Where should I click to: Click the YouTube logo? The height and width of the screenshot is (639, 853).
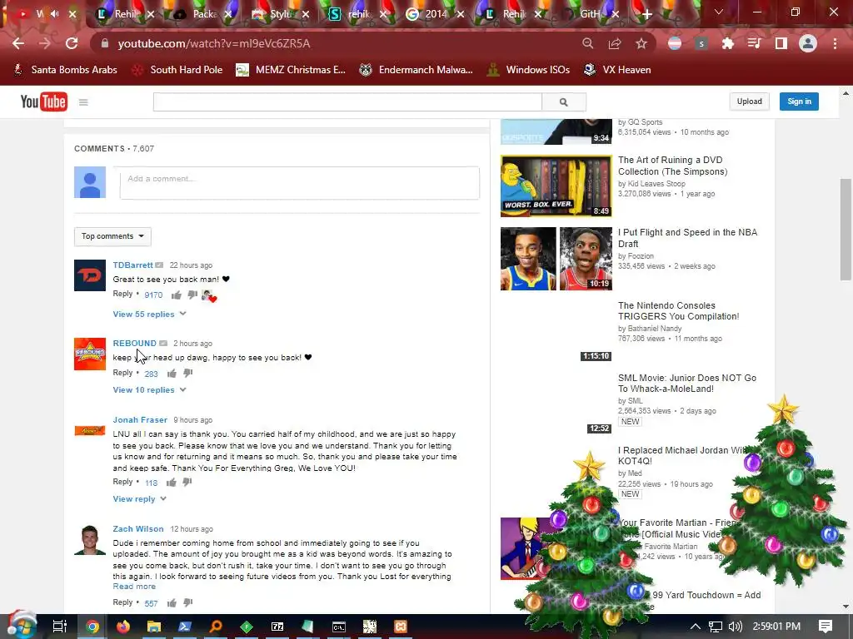43,102
